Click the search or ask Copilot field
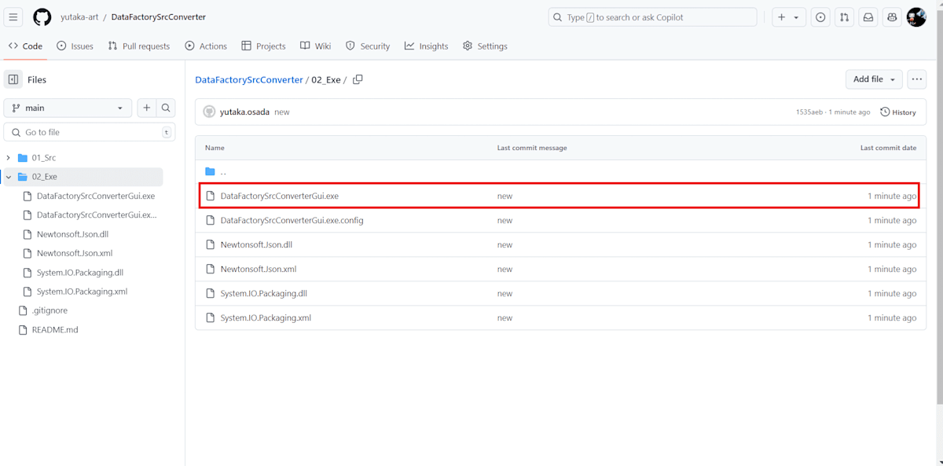The image size is (943, 466). (652, 17)
